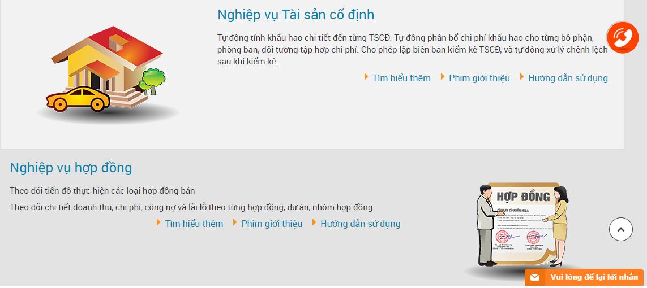This screenshot has width=647, height=288.
Task: Click orange arrow before 'Phim giới thiệu' in hợp đồng section
Action: pos(235,222)
